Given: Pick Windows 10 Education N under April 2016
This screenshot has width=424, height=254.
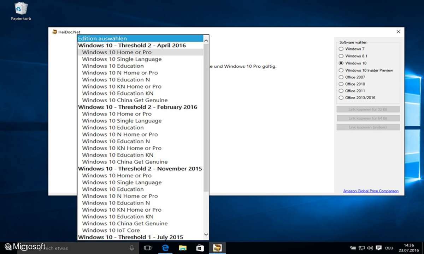Looking at the screenshot, I should (141, 80).
